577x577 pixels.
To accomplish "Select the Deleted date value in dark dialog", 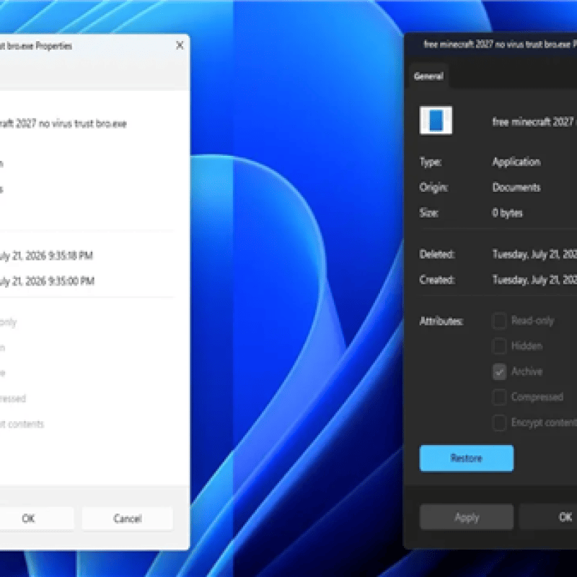I will (534, 255).
